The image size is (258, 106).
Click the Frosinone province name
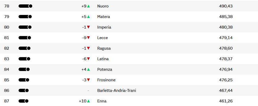pos(106,80)
